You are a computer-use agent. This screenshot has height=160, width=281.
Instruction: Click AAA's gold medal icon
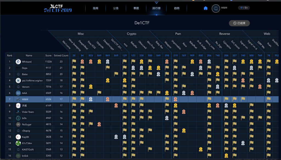(x=167, y=93)
